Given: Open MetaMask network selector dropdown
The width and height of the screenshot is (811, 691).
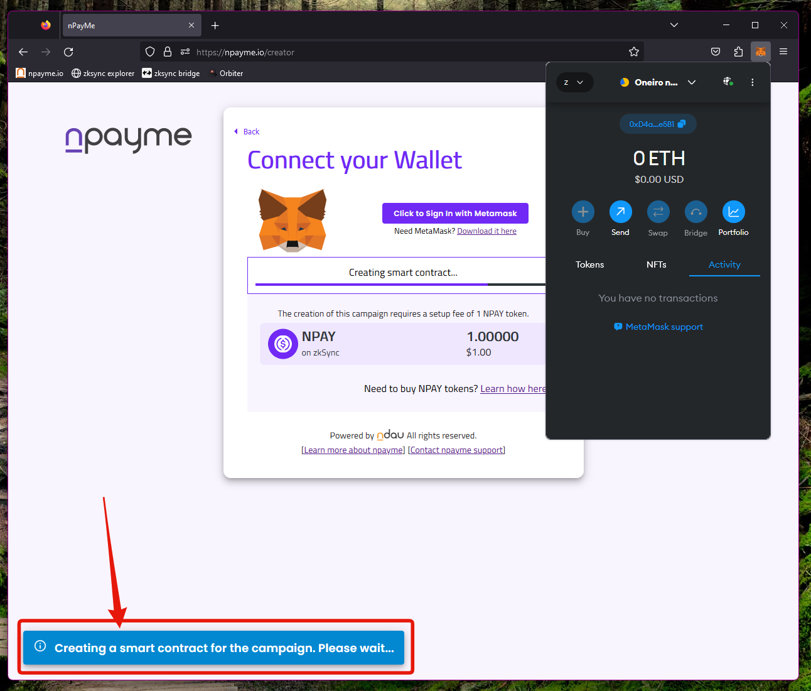Looking at the screenshot, I should tap(574, 82).
